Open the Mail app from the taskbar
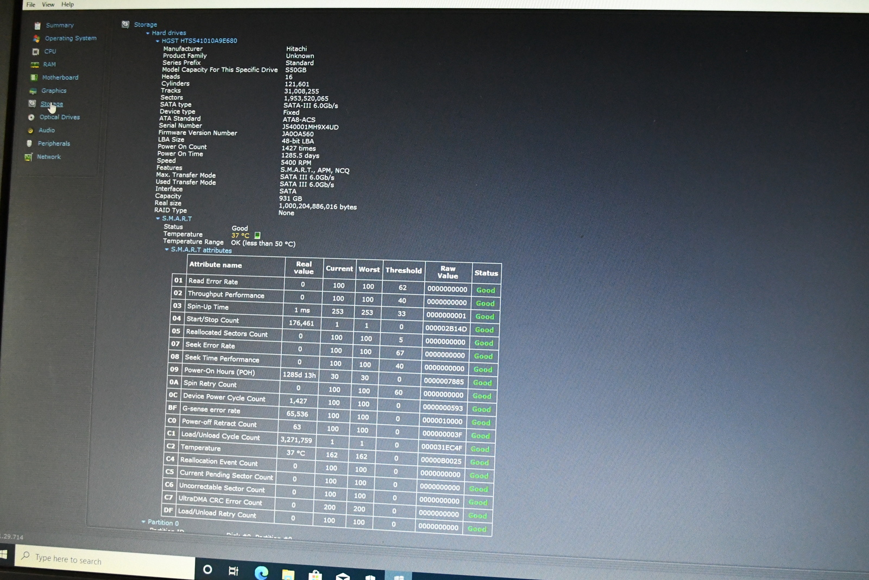Screen dimensions: 869x580 coord(343,576)
